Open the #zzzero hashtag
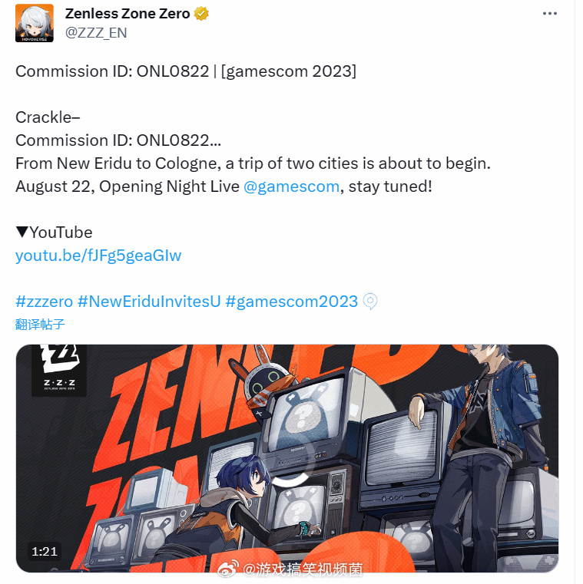The image size is (583, 584). pos(44,302)
